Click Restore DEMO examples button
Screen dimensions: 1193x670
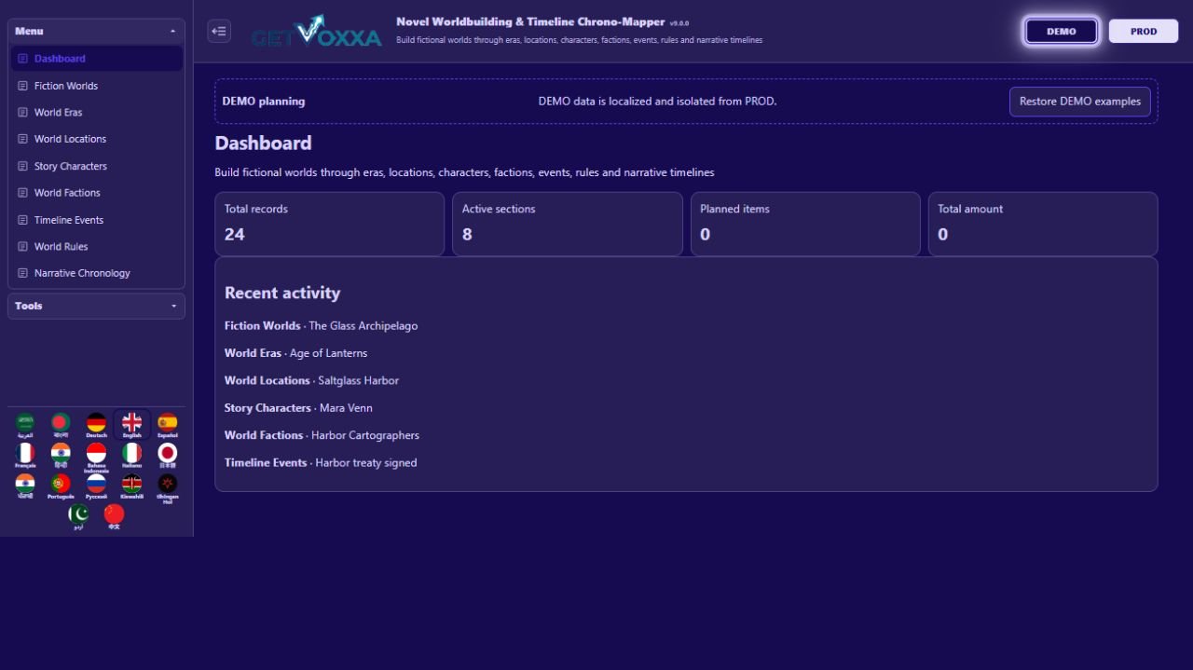pyautogui.click(x=1080, y=102)
